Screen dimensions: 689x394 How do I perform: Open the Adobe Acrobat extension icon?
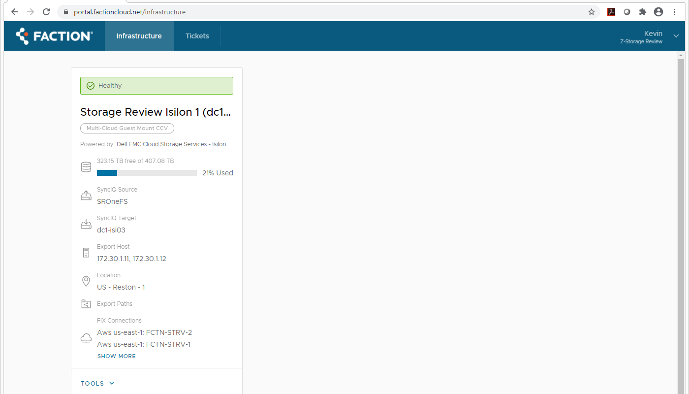point(611,12)
